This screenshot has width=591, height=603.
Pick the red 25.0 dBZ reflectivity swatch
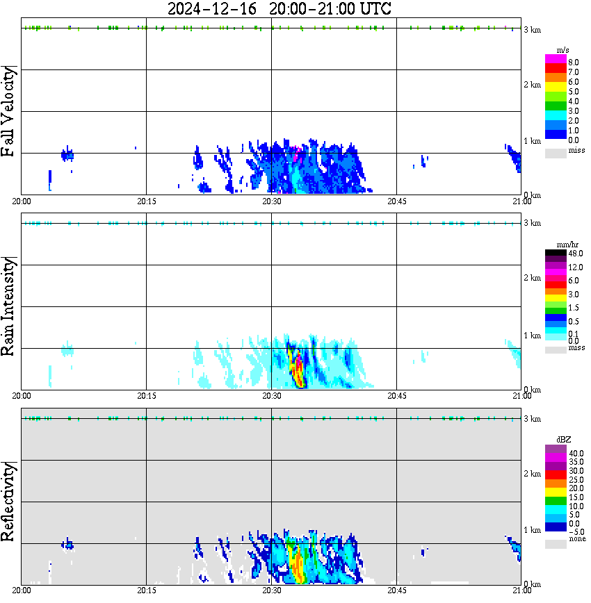(556, 475)
